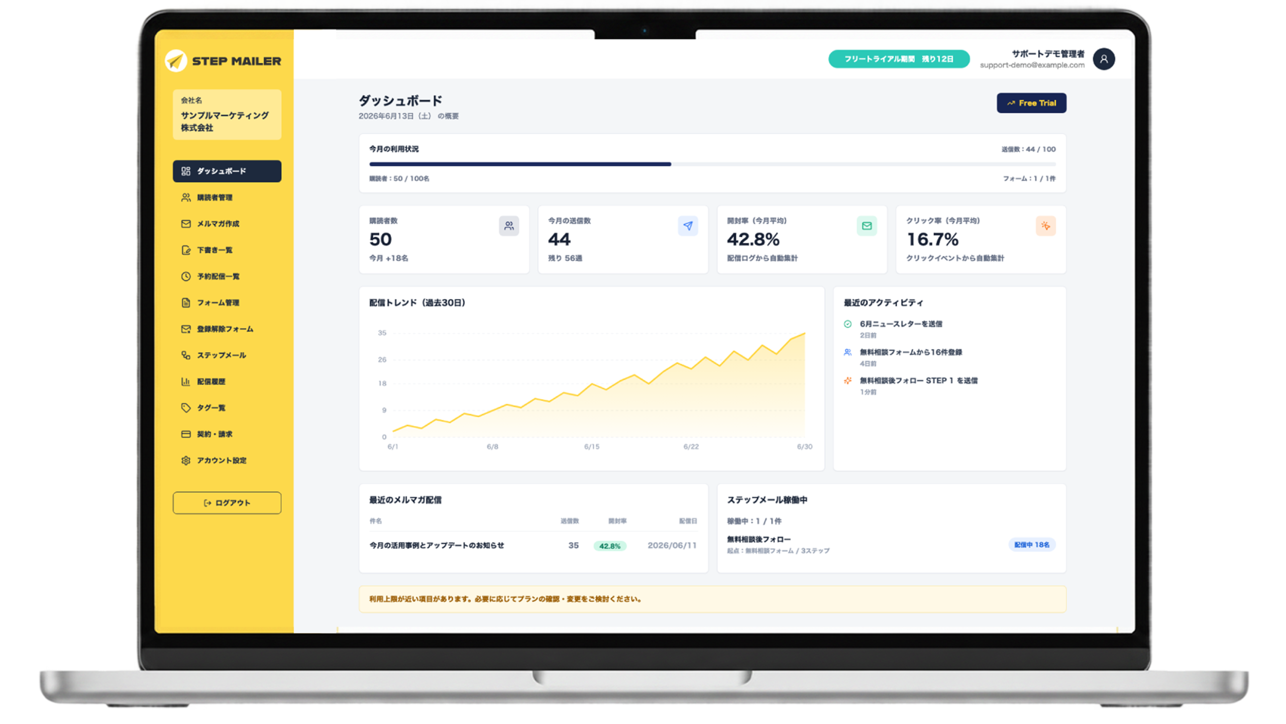Screen dimensions: 1286x724
Task: Click the subscribers icon on 購読者数 card
Action: coord(509,226)
